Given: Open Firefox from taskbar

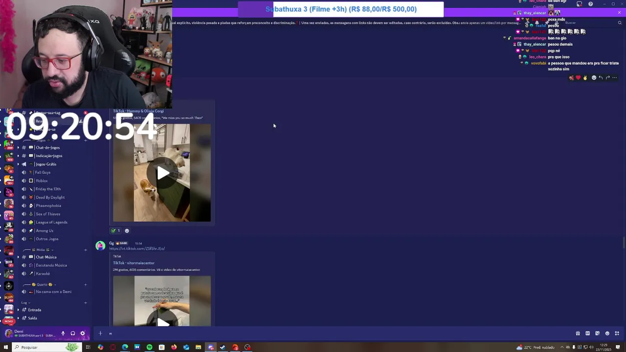Looking at the screenshot, I should tap(174, 347).
